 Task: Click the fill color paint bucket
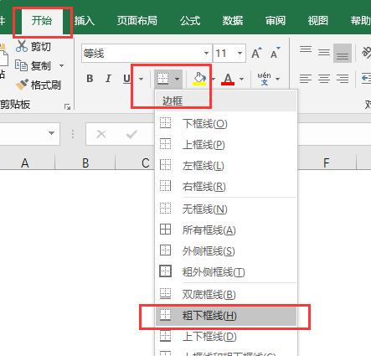[199, 79]
